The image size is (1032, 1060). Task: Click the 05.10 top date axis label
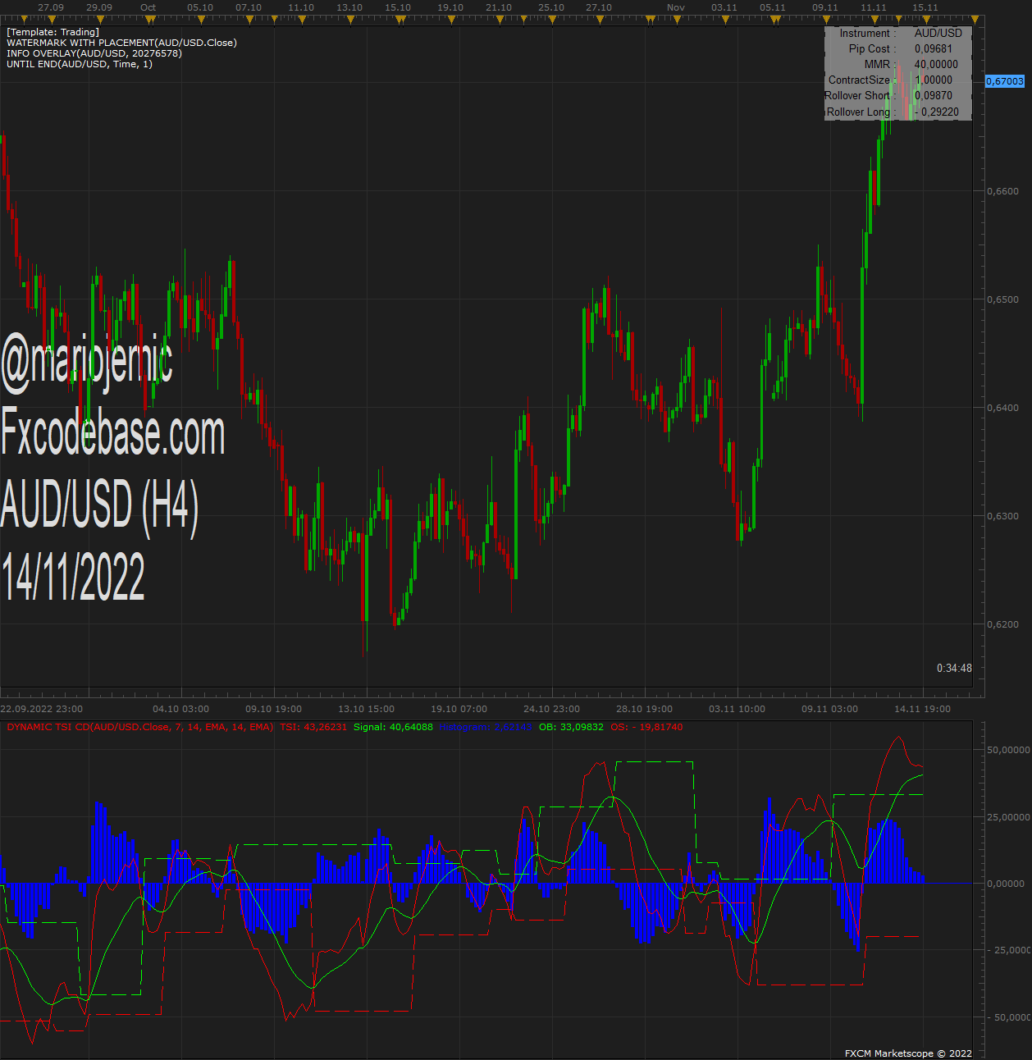200,7
